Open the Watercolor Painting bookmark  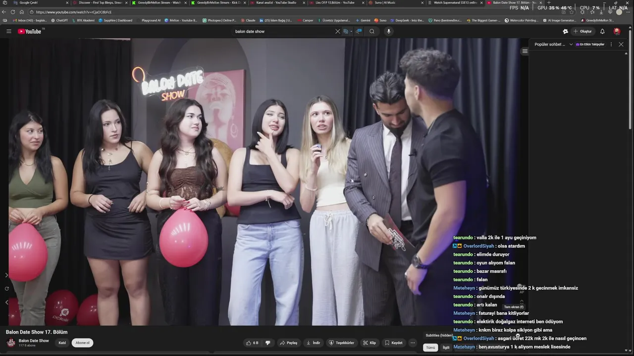click(x=521, y=20)
